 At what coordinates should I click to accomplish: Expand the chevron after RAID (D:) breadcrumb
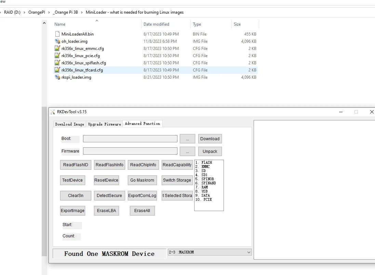(x=24, y=12)
